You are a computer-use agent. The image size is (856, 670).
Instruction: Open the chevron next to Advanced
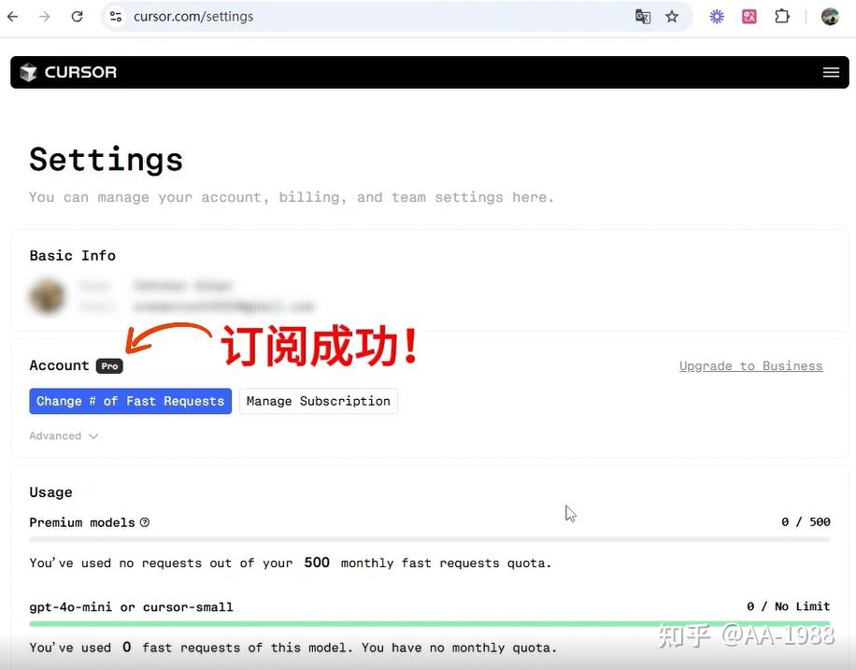[91, 435]
